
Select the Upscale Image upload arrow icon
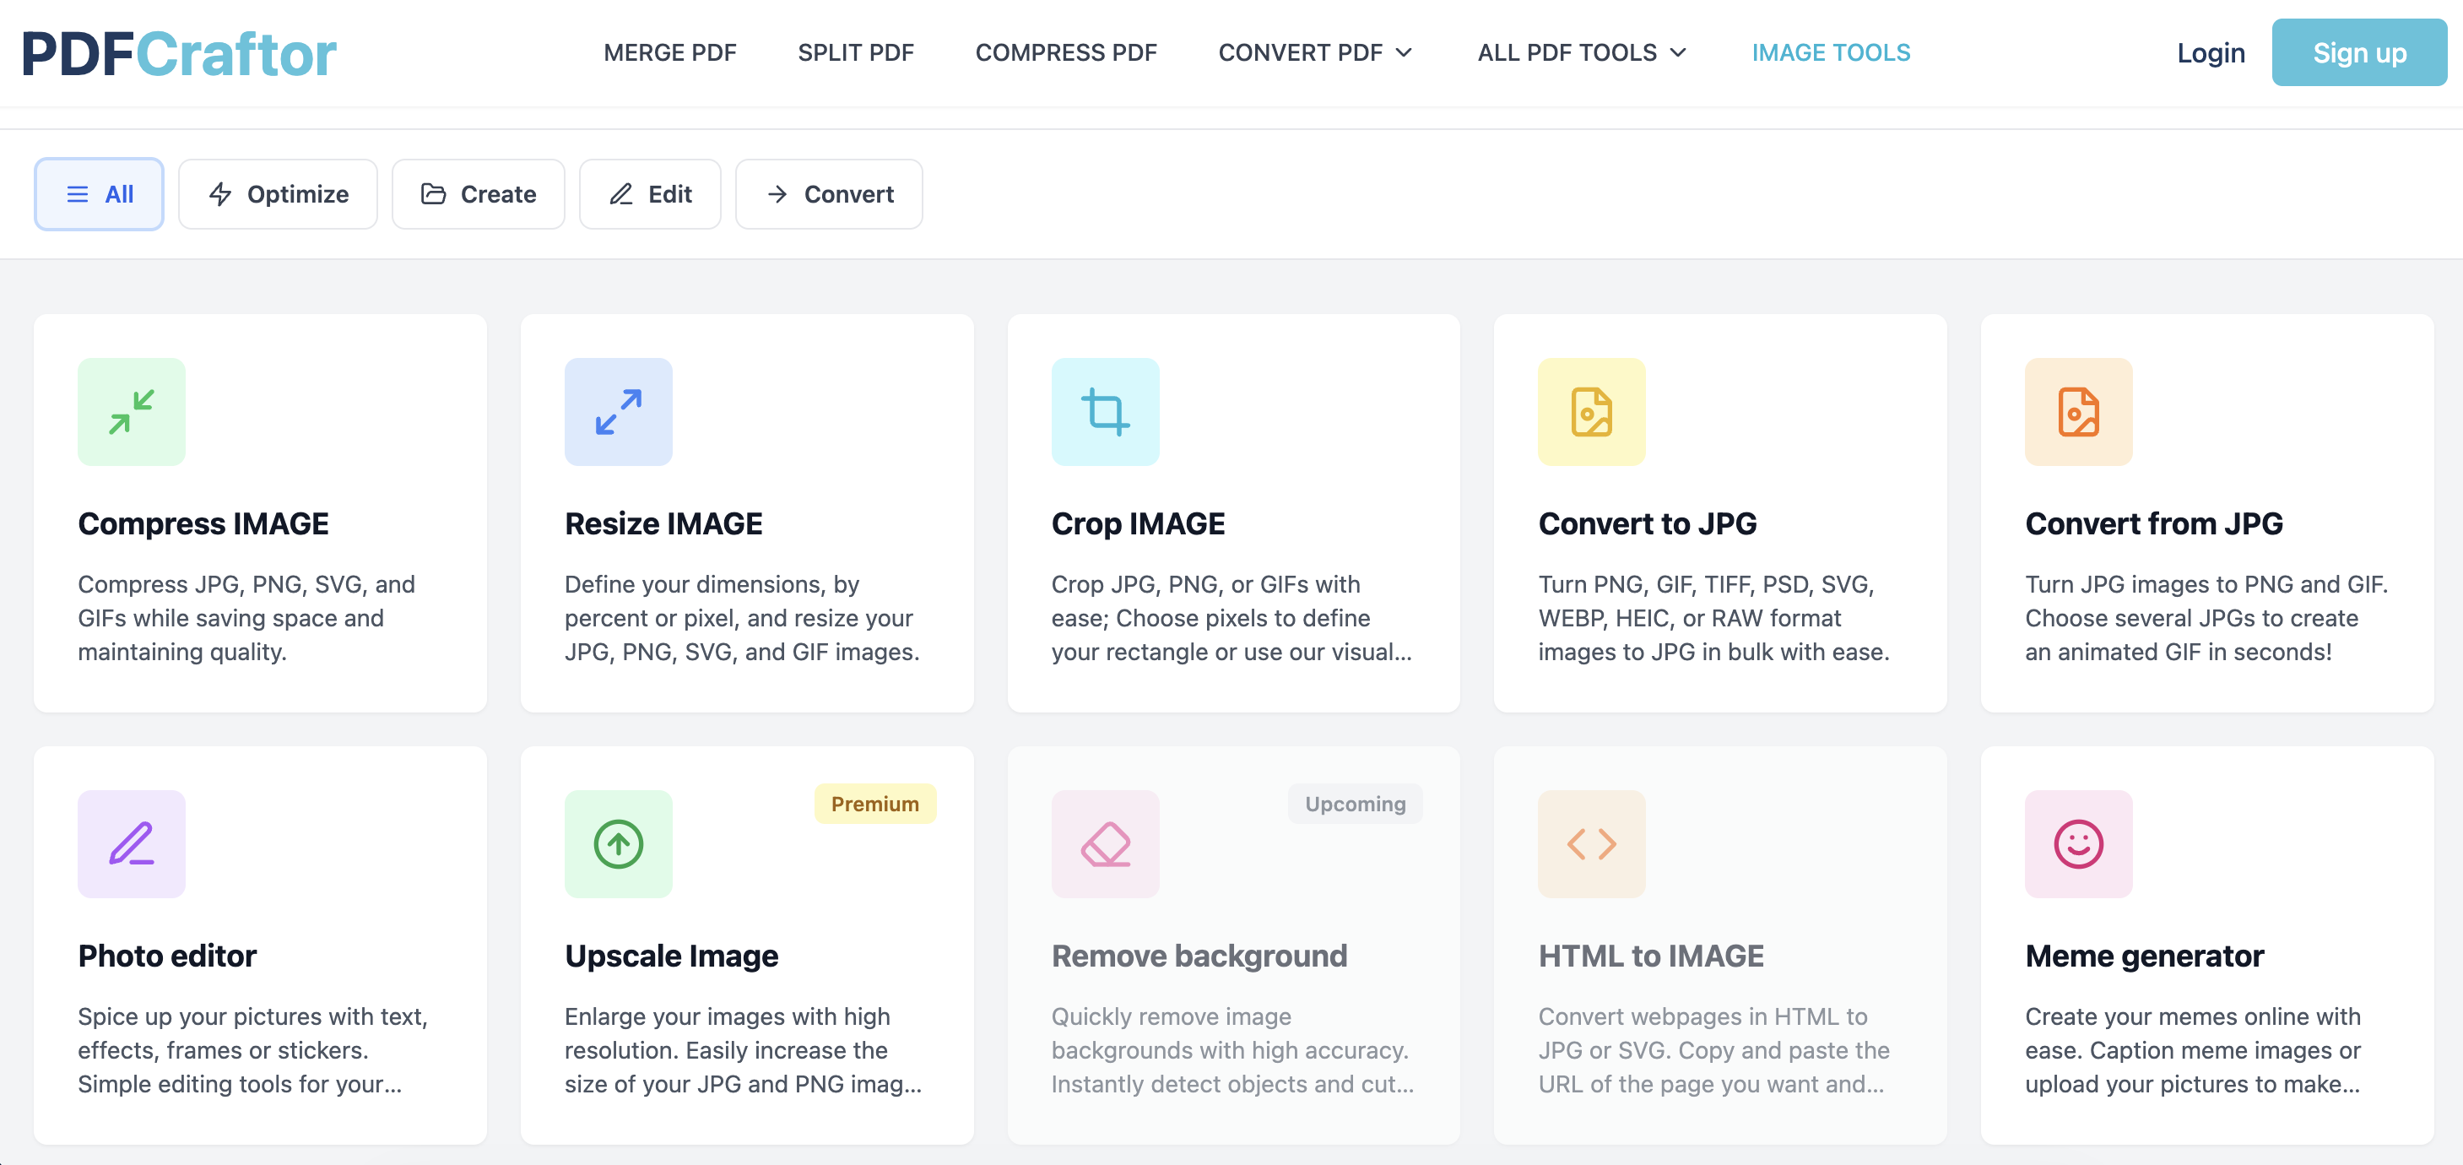point(618,844)
